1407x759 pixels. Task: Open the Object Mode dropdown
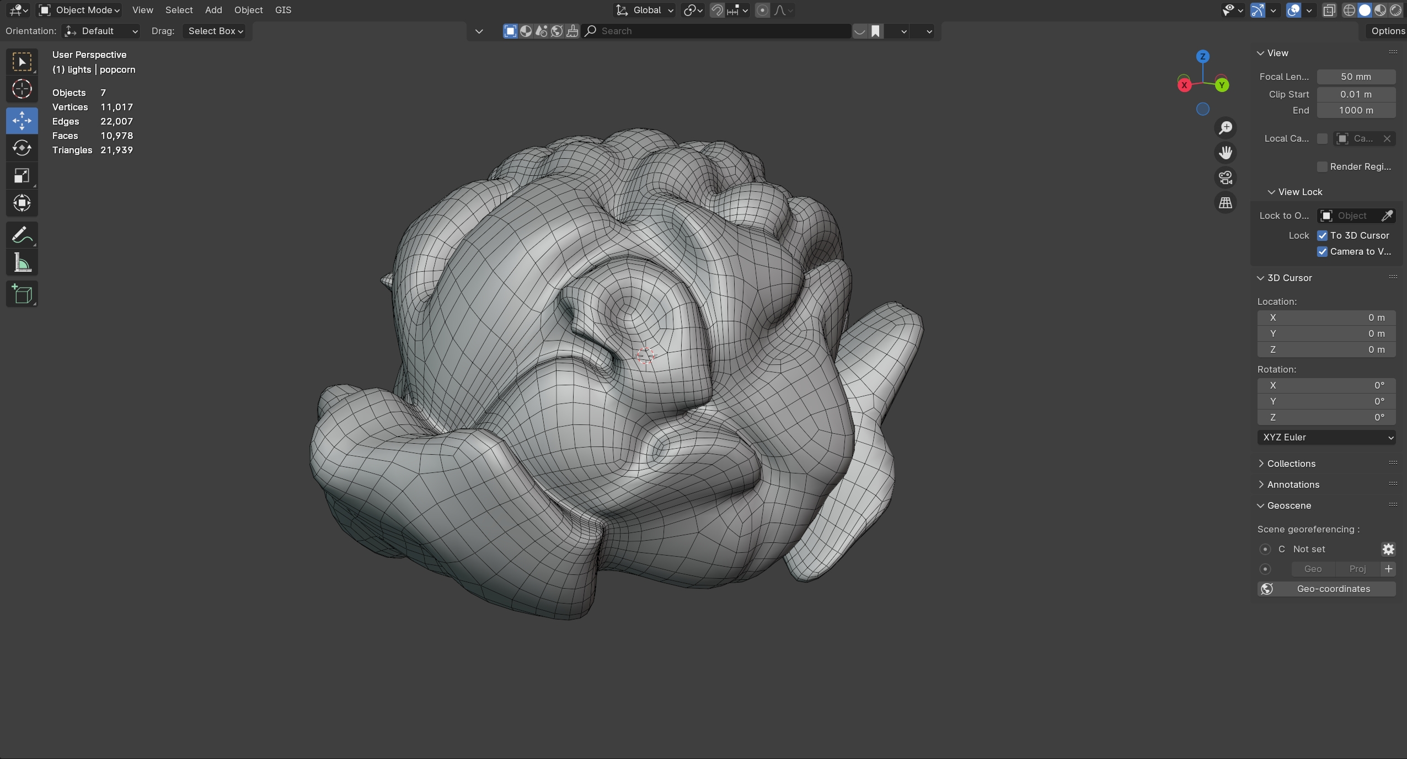[80, 10]
